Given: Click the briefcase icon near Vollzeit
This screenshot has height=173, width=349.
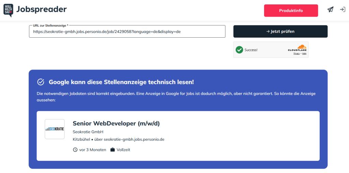Looking at the screenshot, I should [x=112, y=150].
